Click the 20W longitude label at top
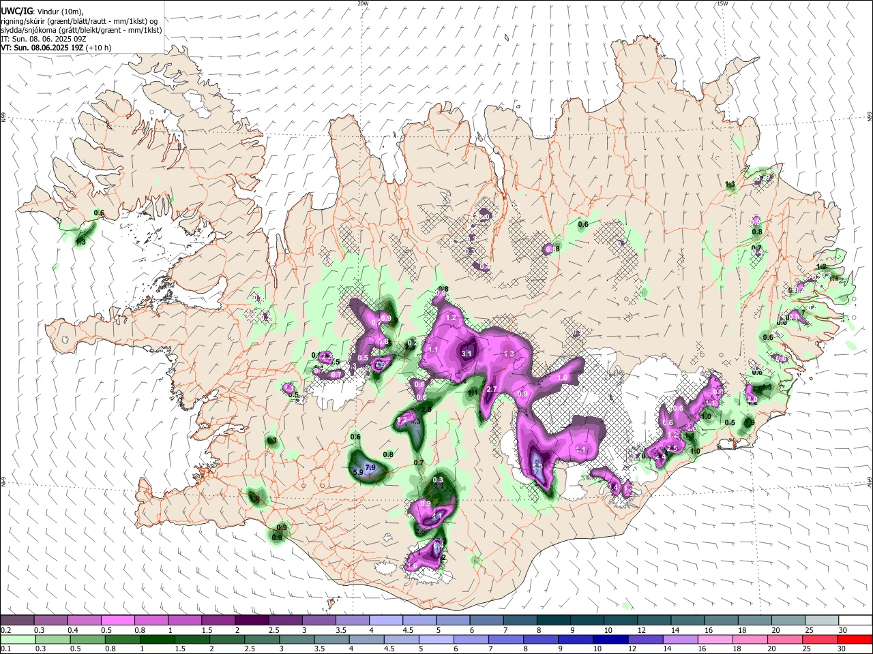 (363, 3)
